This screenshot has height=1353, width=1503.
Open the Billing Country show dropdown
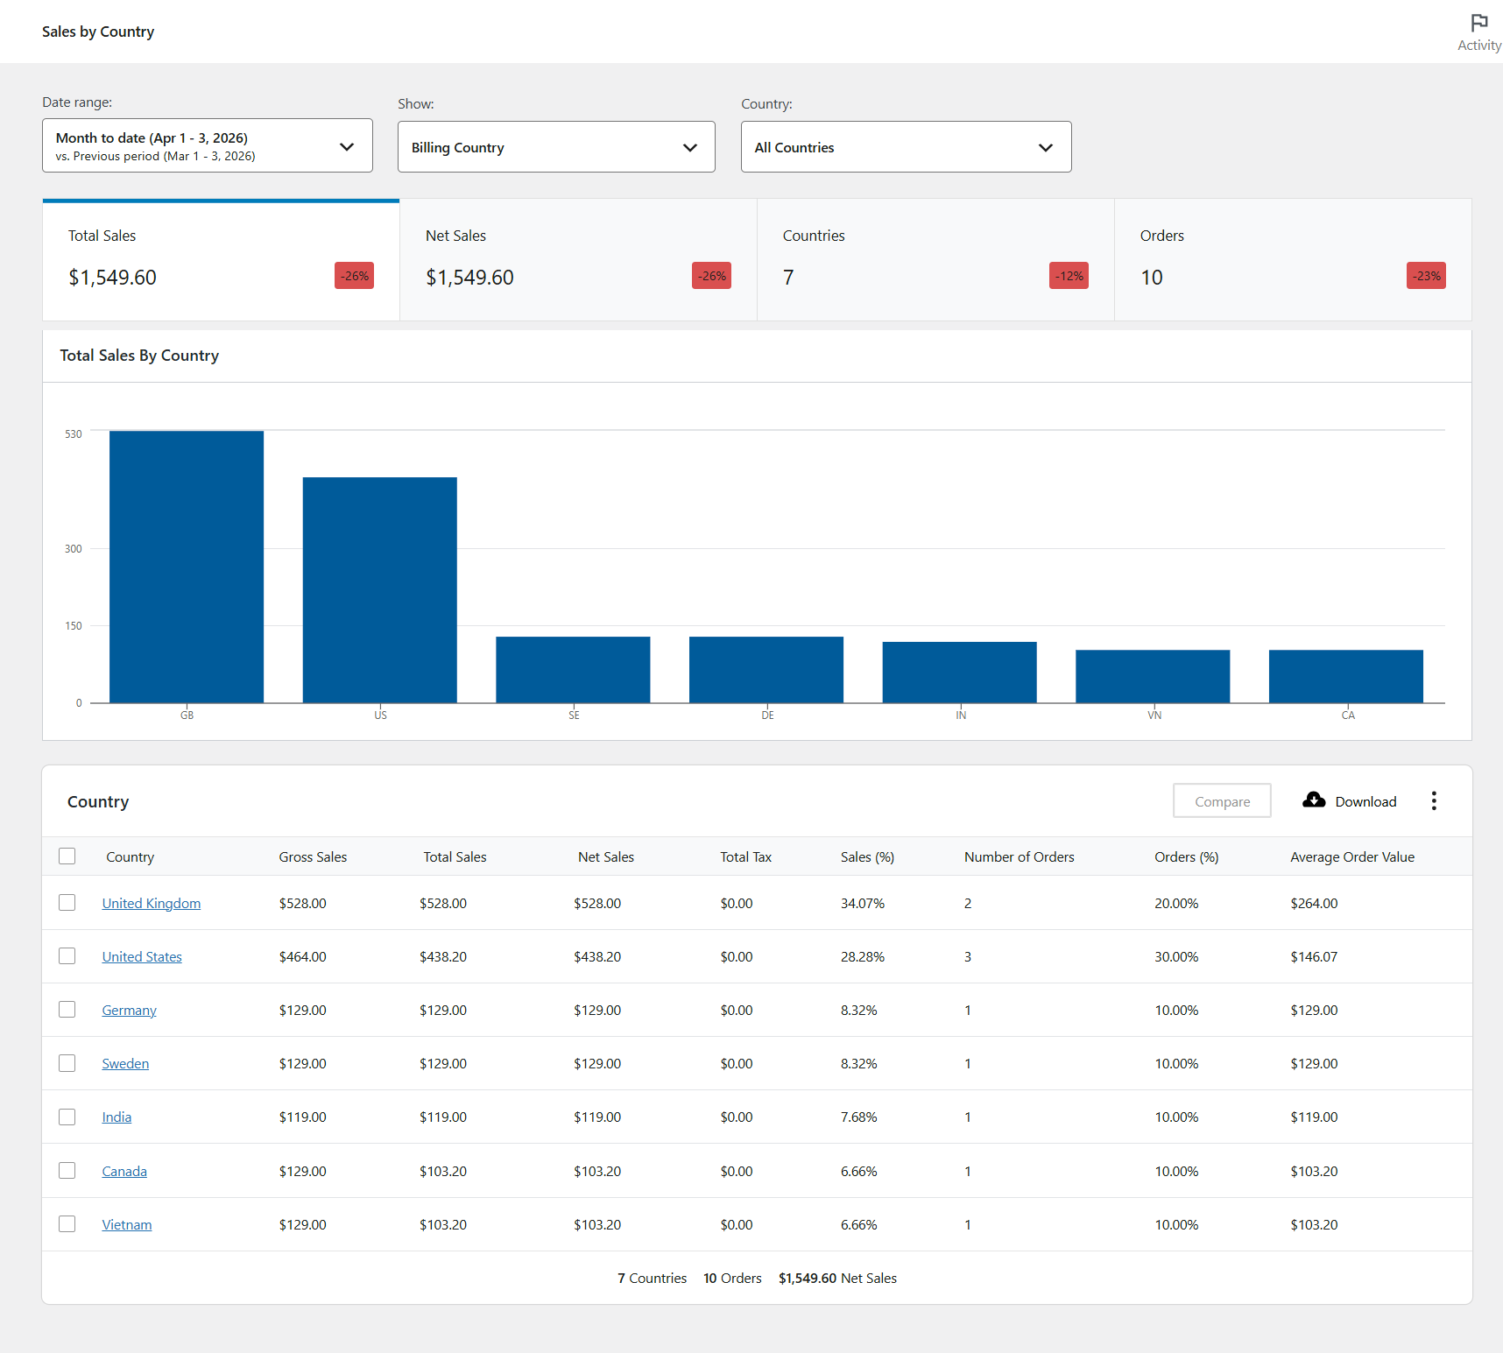[556, 147]
